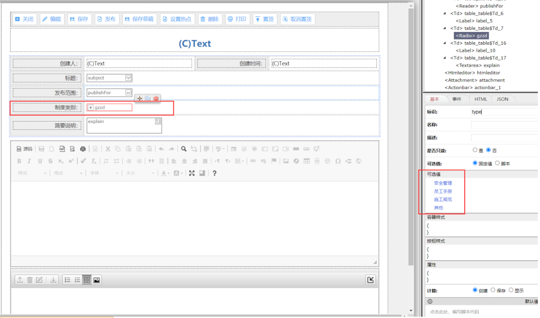The height and width of the screenshot is (318, 540).
Task: Click the red delete icon above gzzd field
Action: click(x=156, y=99)
